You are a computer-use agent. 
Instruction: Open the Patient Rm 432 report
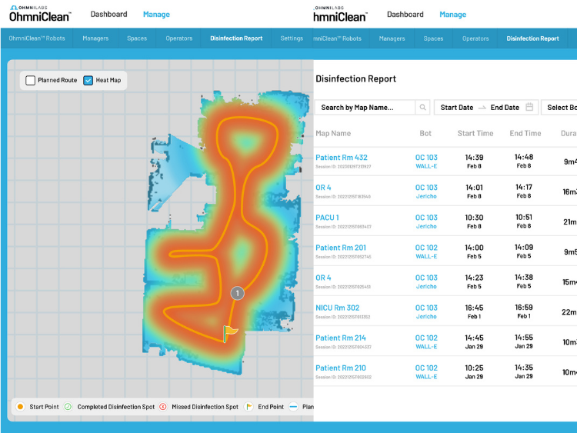342,158
